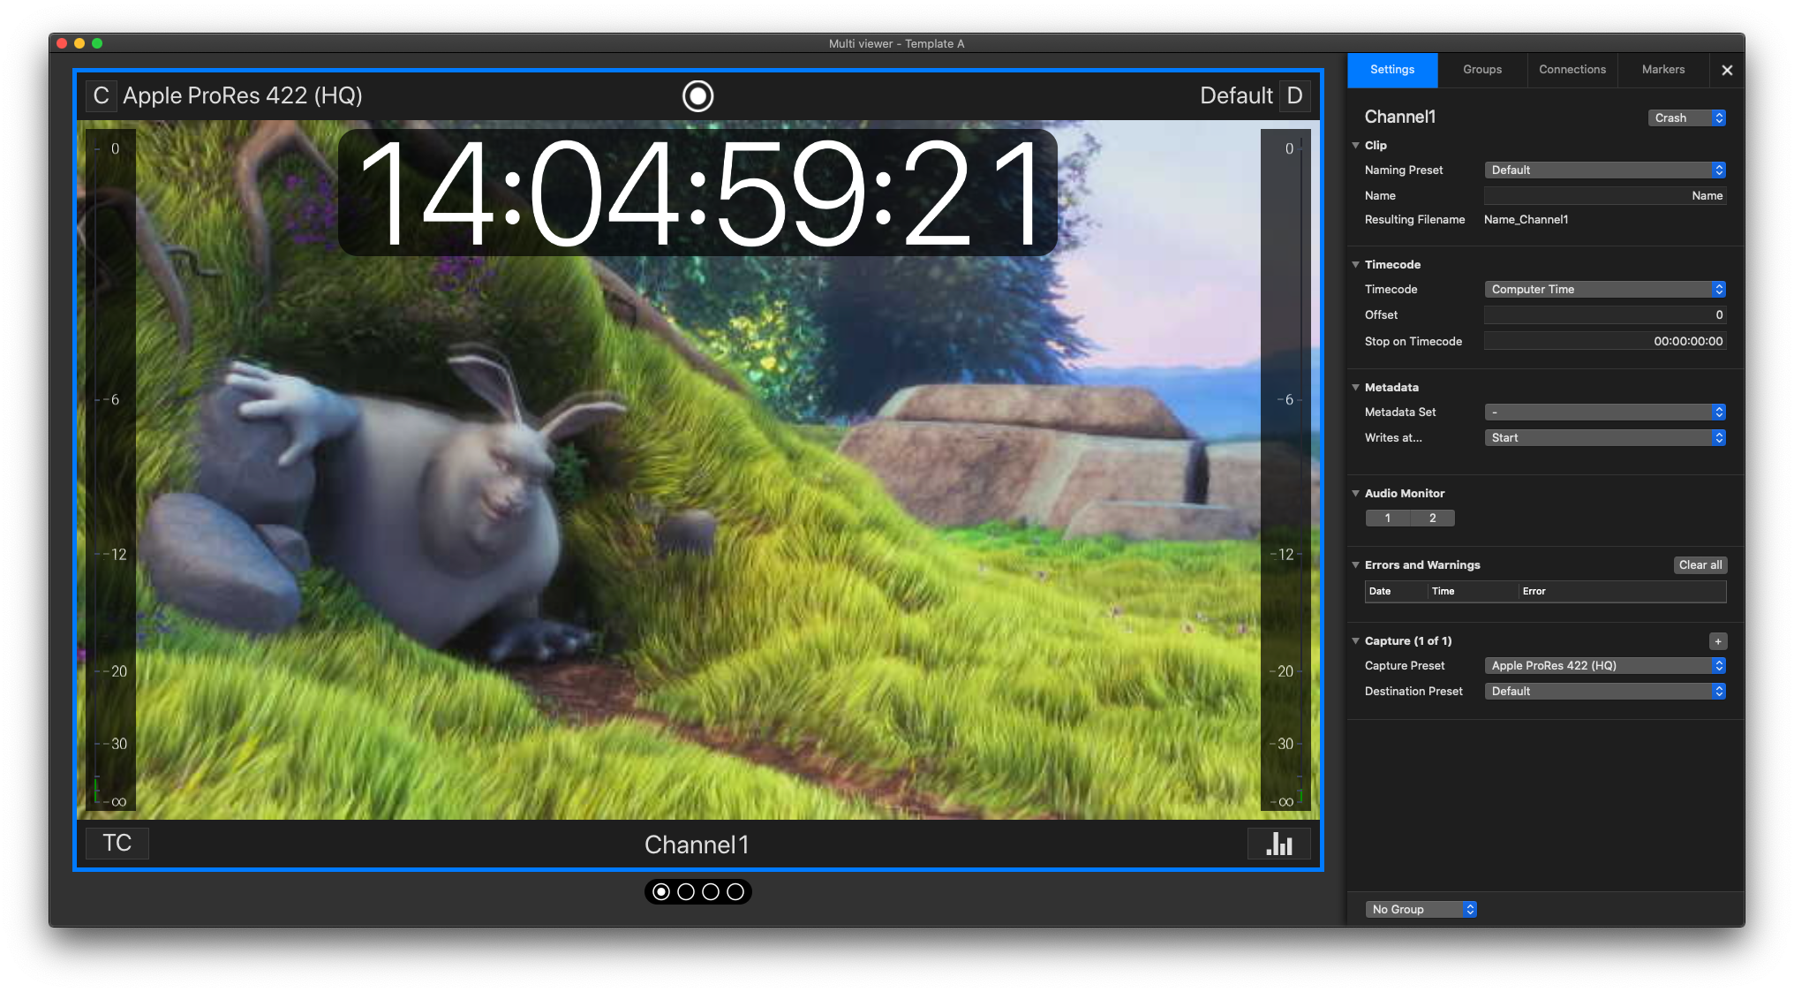Click the Offset input field

(1604, 314)
